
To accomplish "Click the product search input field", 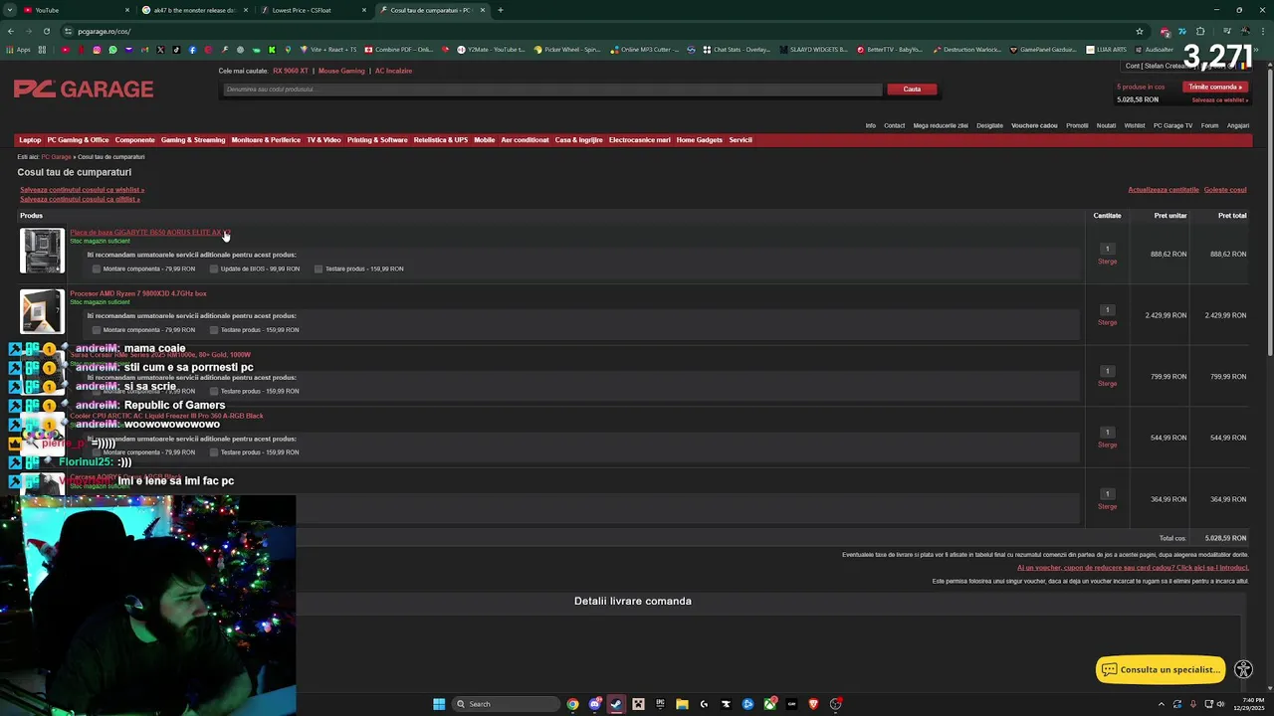I will 552,89.
